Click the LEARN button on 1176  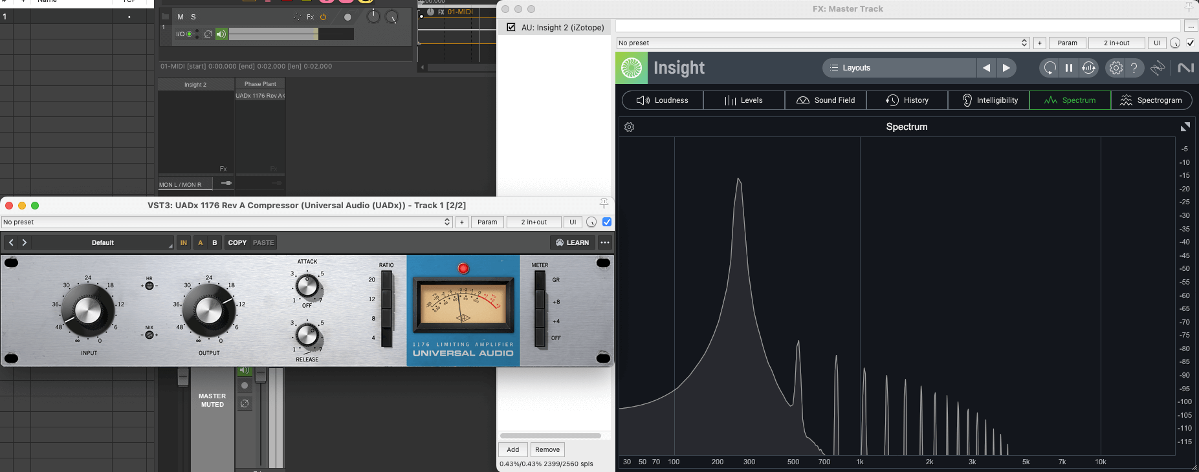tap(572, 242)
